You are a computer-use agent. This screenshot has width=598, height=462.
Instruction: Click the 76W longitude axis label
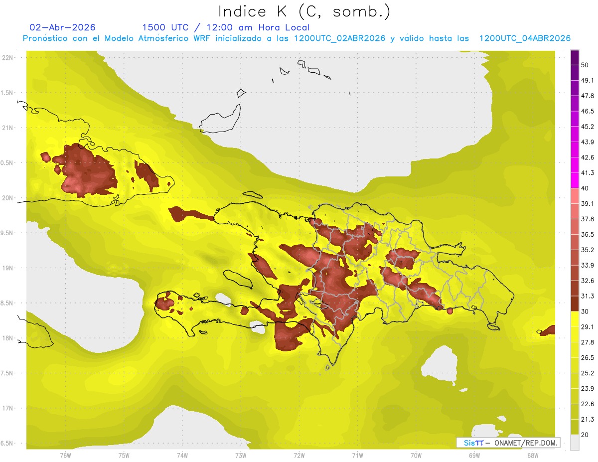pos(65,455)
